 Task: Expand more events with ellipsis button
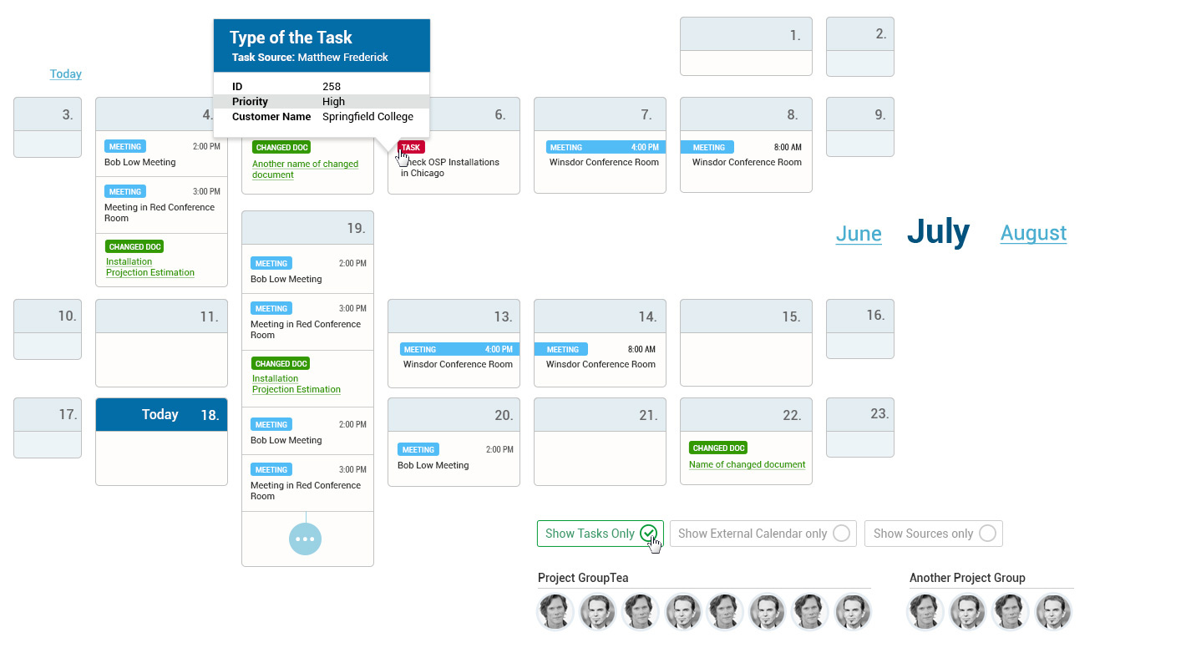[x=305, y=539]
